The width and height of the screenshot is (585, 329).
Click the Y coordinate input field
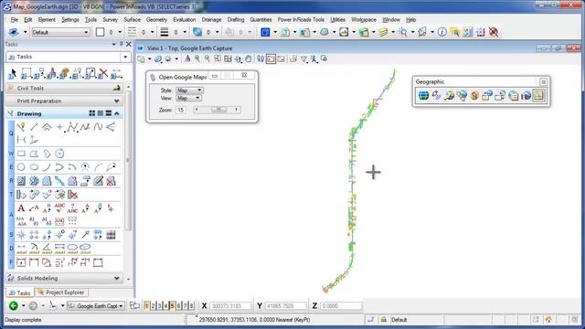click(x=286, y=306)
